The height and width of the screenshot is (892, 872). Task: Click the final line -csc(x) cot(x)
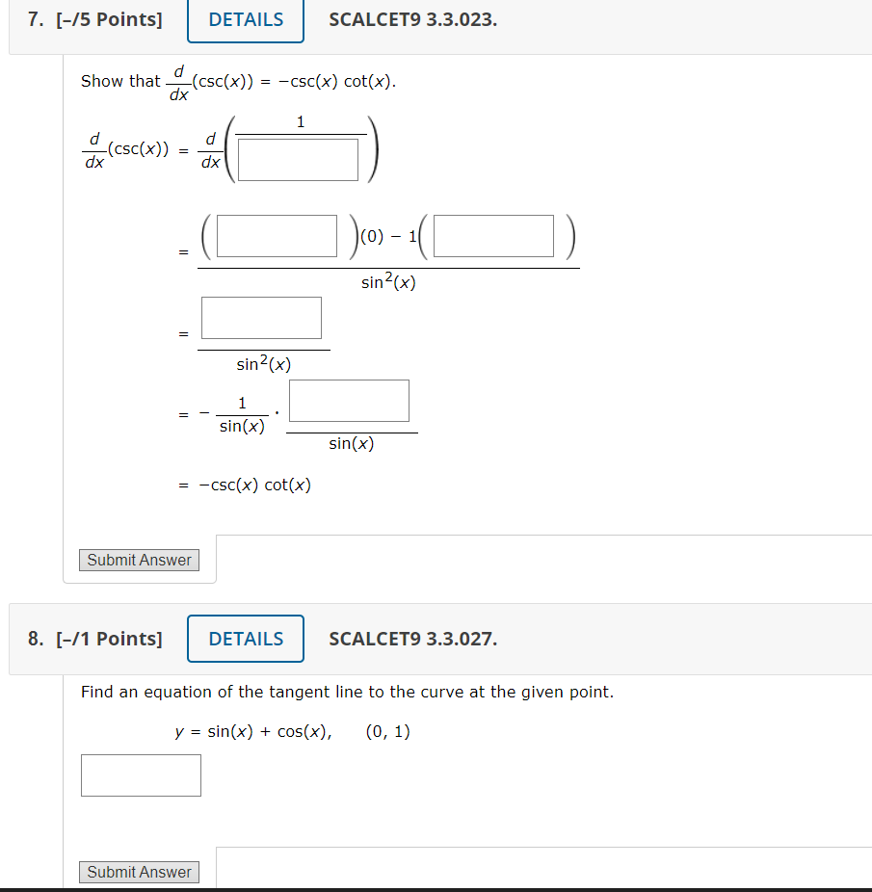253,485
